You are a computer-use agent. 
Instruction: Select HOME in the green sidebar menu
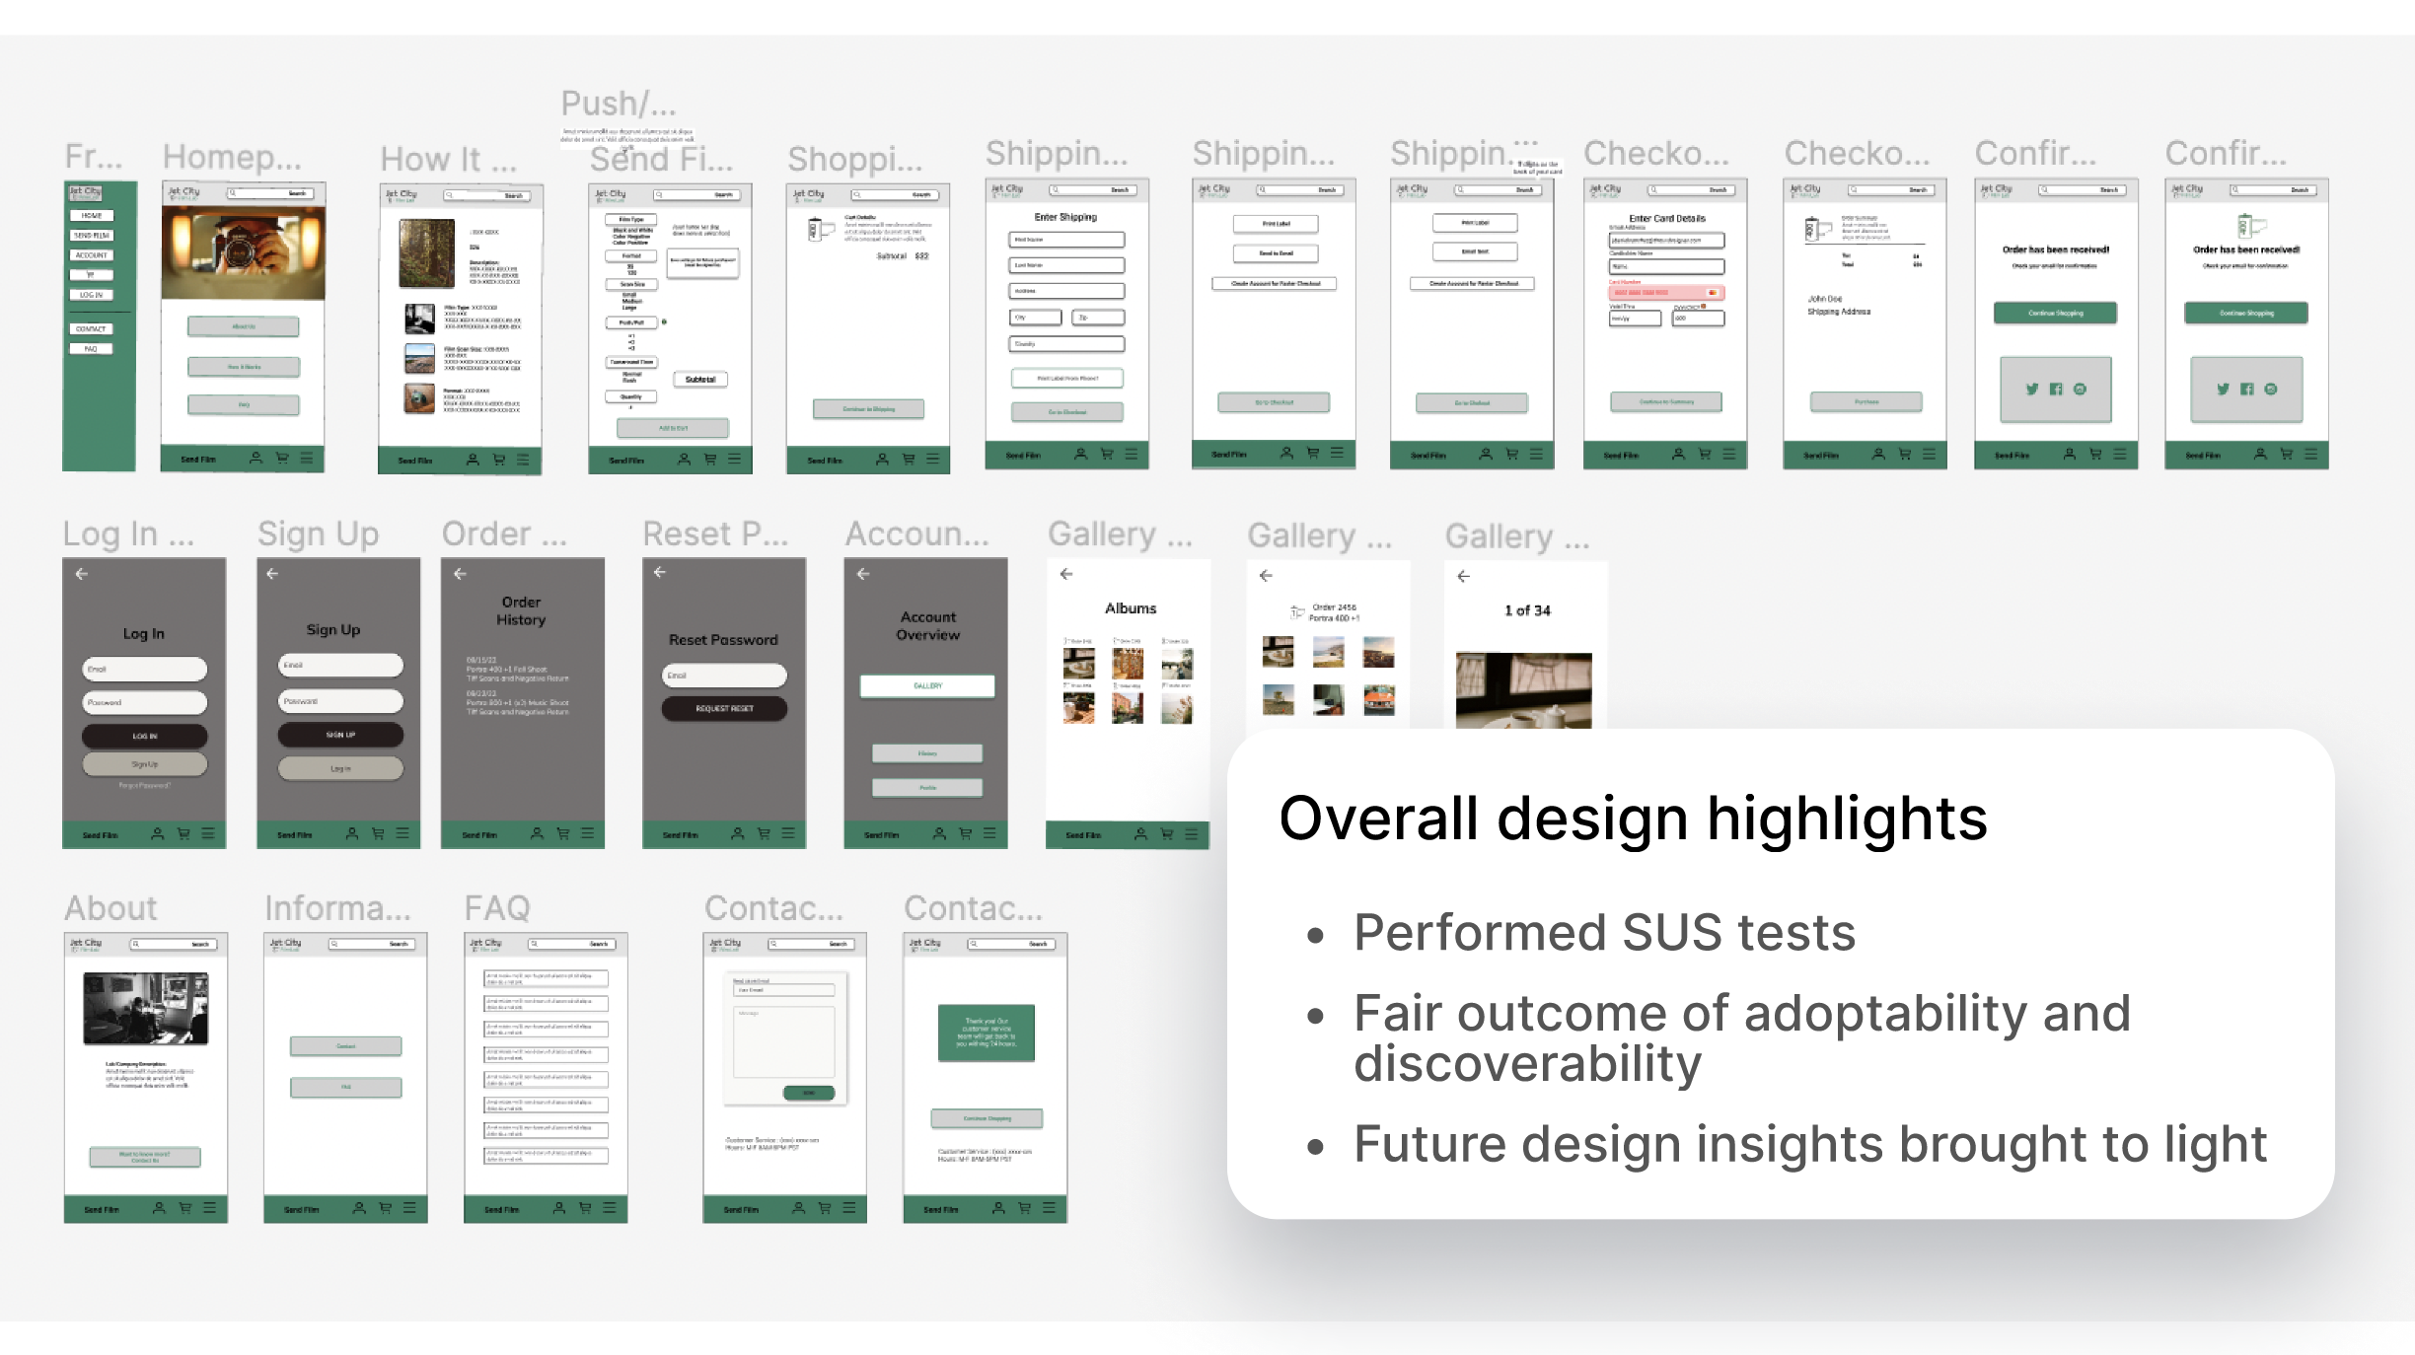click(x=92, y=215)
